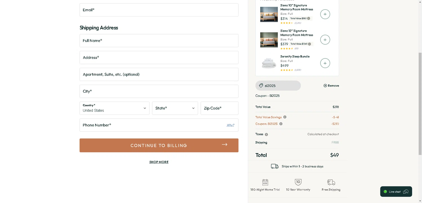Add Siena 10" Signature Mattress with plus icon

coord(325,14)
